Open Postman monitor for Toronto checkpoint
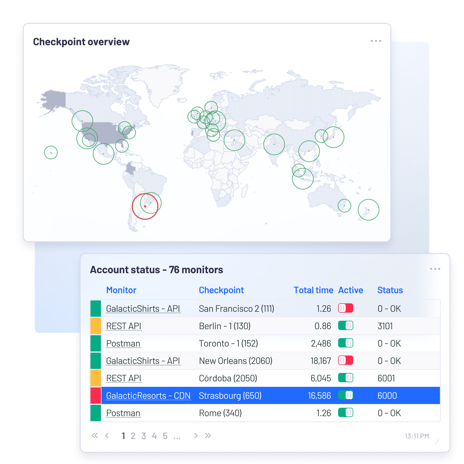Viewport: 464px width, 464px height. (123, 343)
